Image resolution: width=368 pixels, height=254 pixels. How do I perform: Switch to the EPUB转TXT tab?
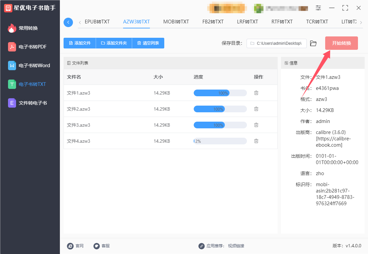click(x=97, y=22)
